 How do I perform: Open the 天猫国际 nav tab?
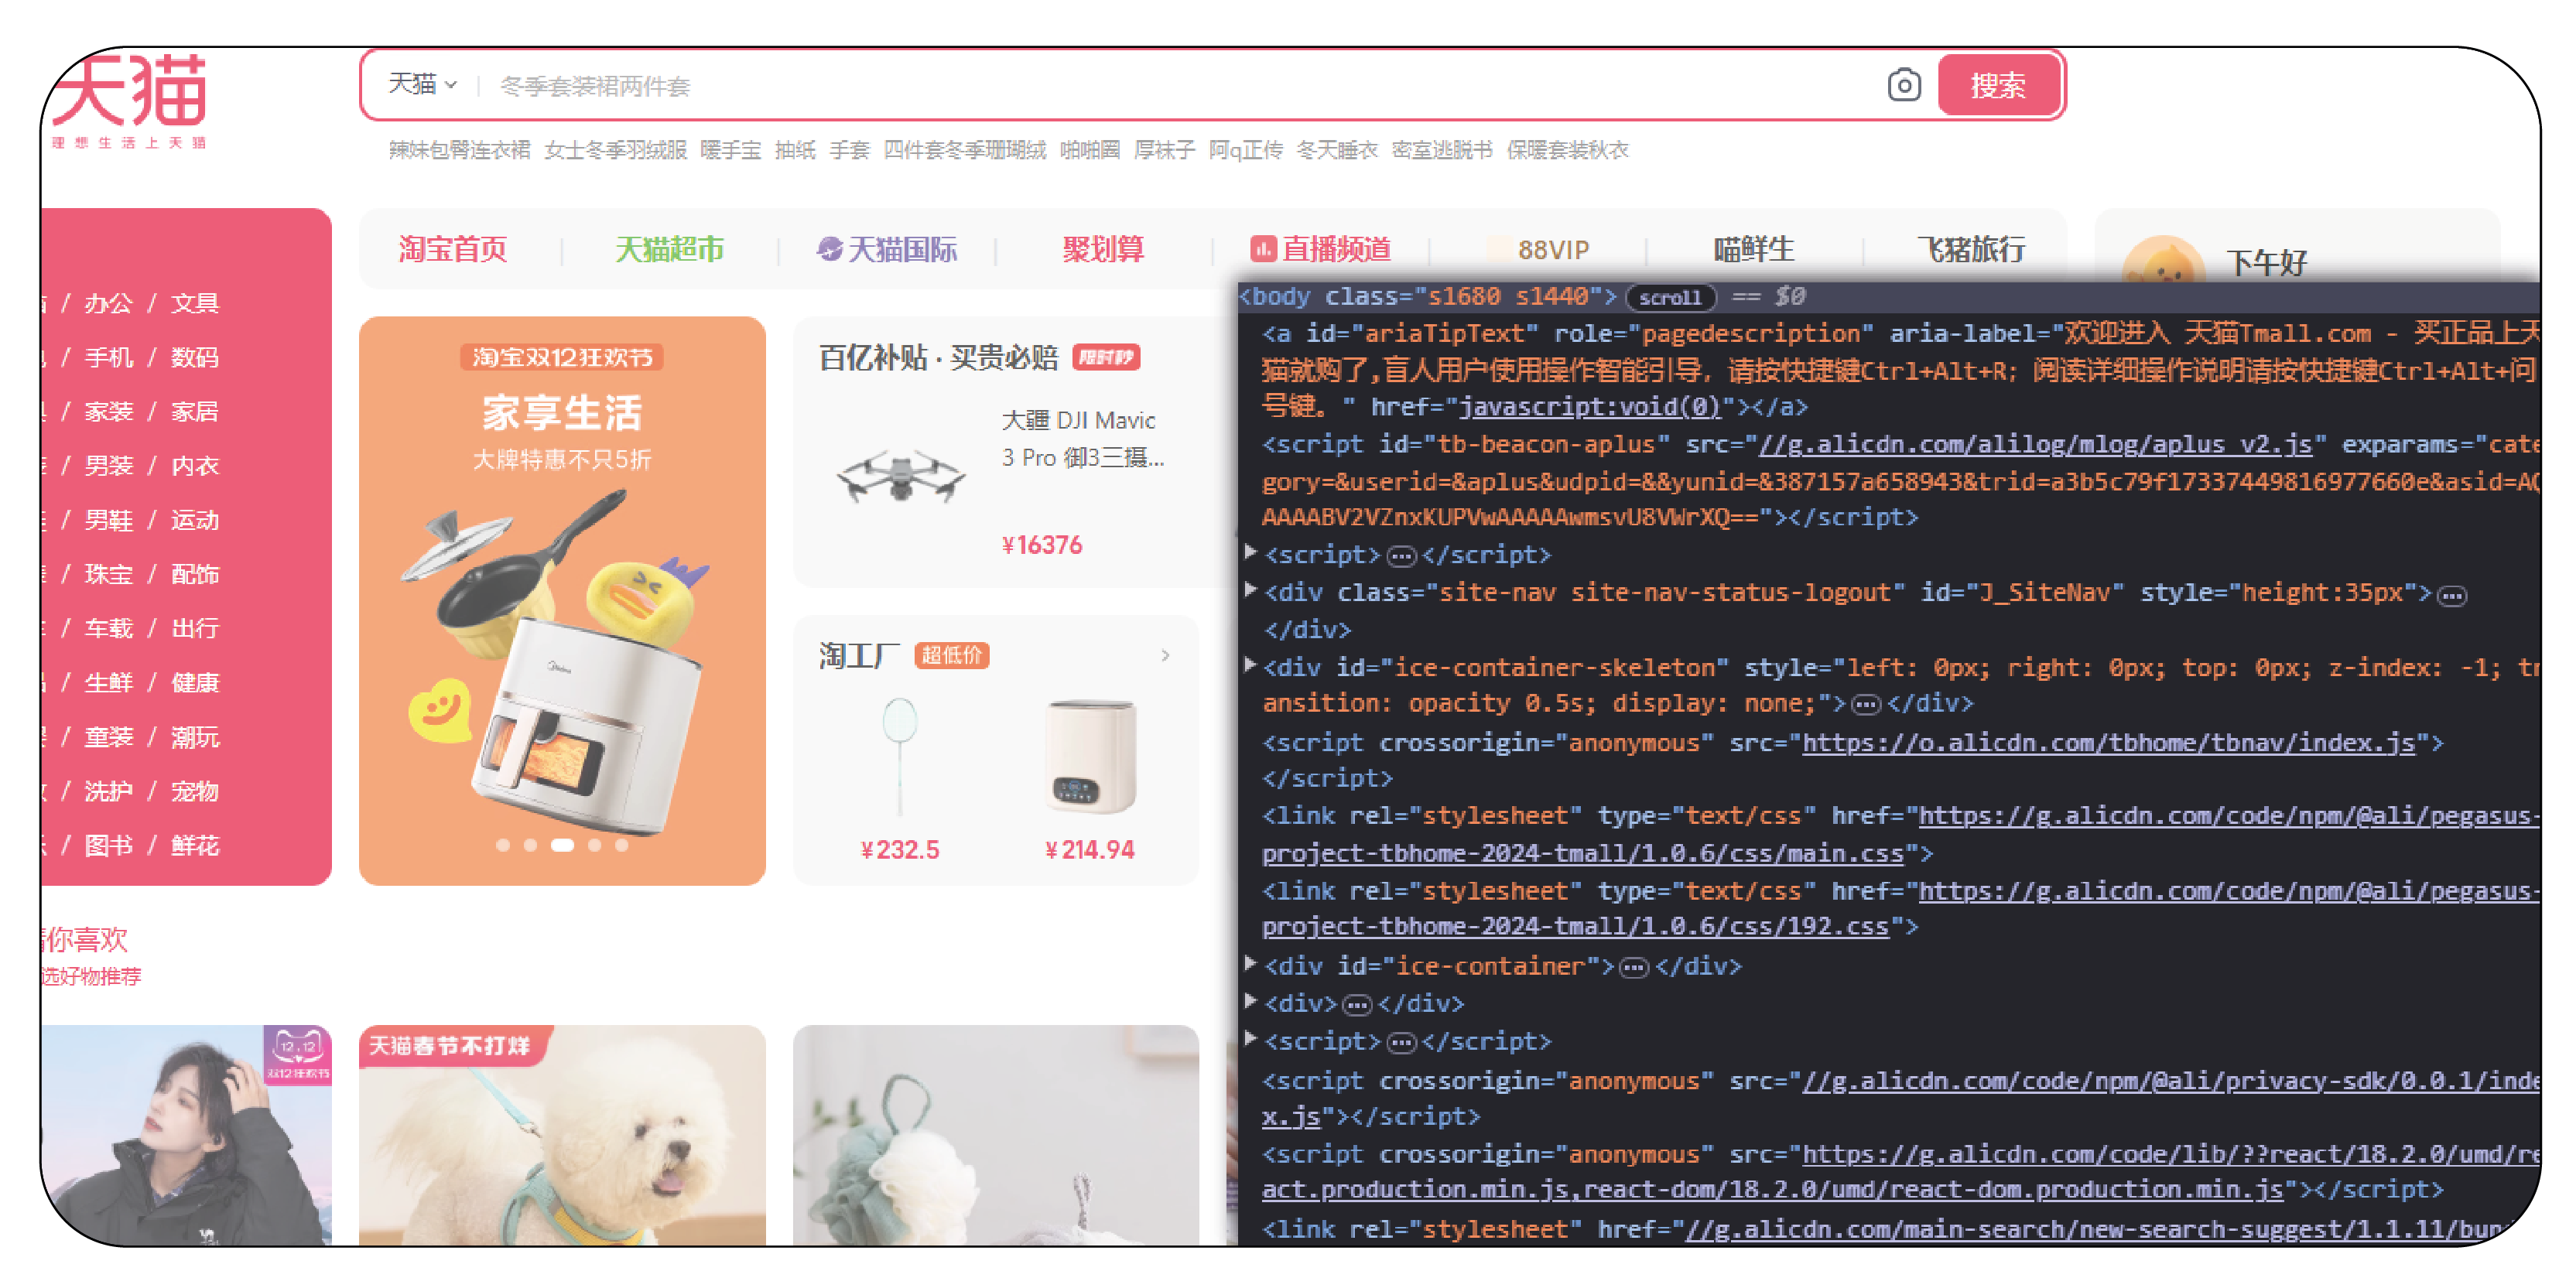coord(887,249)
